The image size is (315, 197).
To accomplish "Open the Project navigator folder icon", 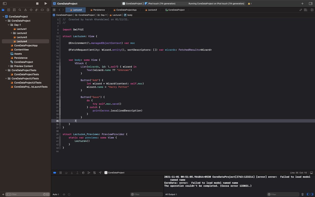I will [3, 10].
